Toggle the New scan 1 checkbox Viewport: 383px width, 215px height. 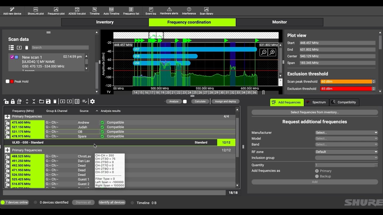(12, 57)
